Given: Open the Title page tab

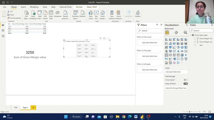Looking at the screenshot, I should click(16, 107).
